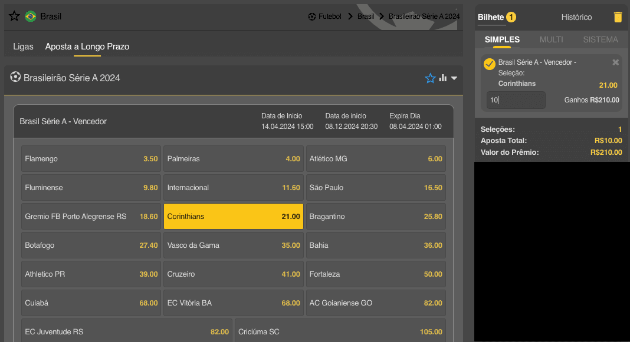Screen dimensions: 630x342
Task: Choose EC Juventude RS at 82.00
Action: pyautogui.click(x=127, y=331)
